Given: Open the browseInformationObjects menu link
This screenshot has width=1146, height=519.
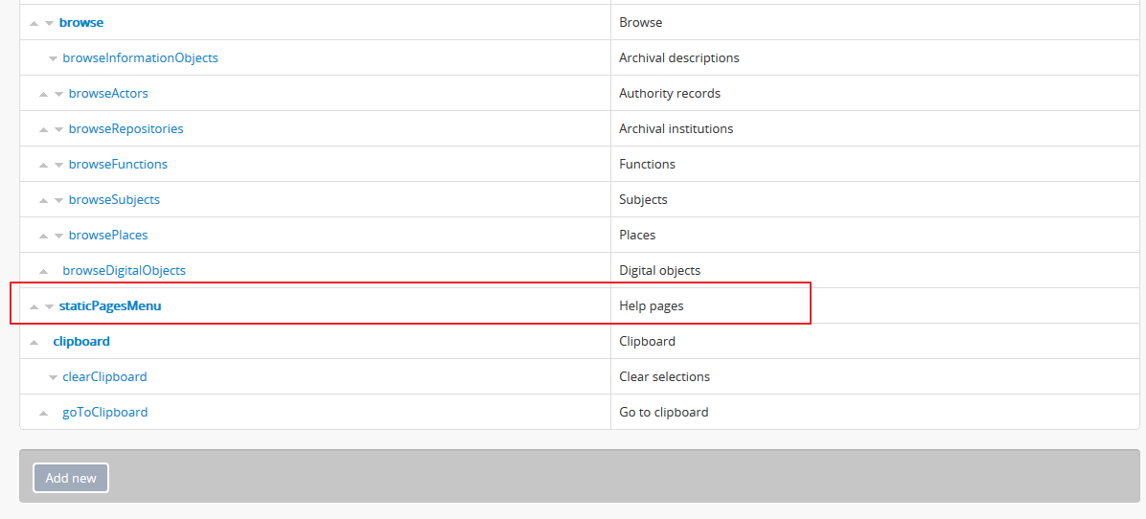Looking at the screenshot, I should [x=140, y=58].
